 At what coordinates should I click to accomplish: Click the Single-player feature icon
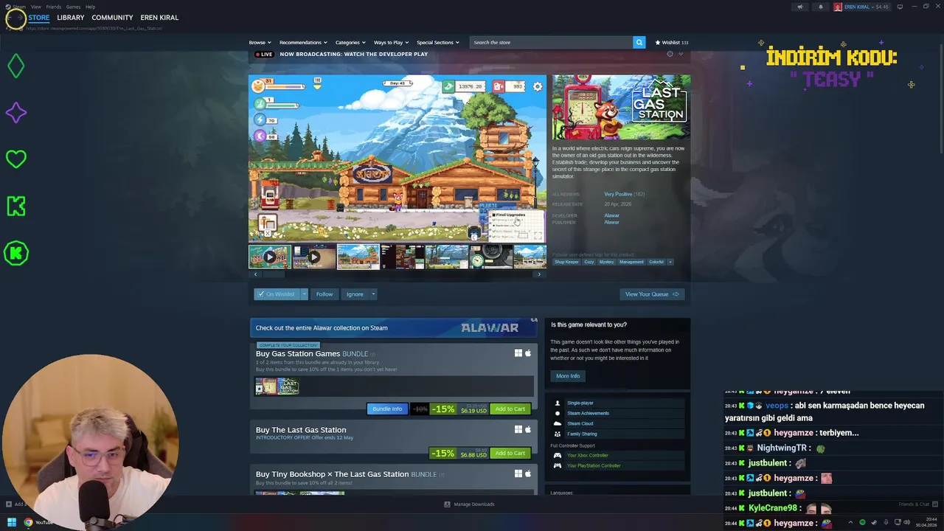tap(558, 403)
